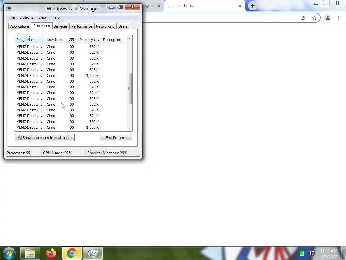The image size is (346, 260).
Task: Open the Start menu orb
Action: click(9, 253)
